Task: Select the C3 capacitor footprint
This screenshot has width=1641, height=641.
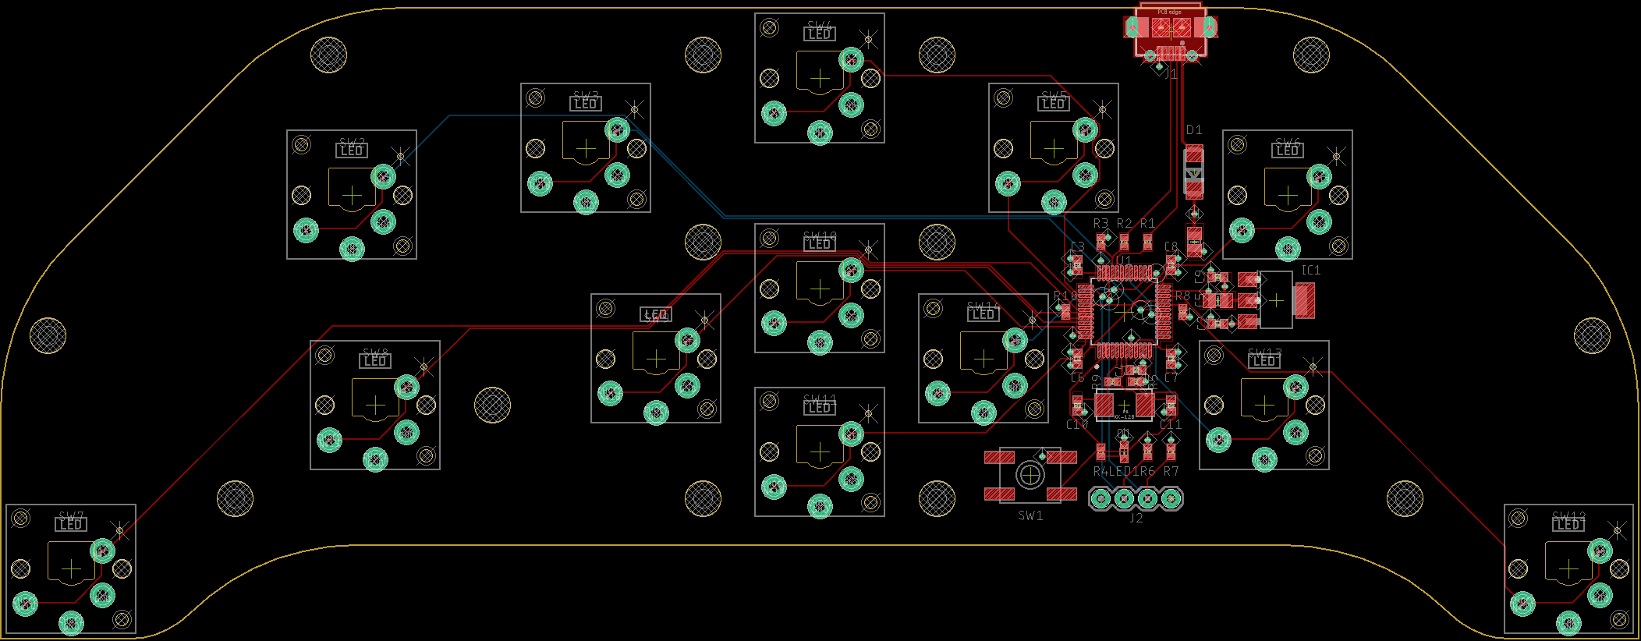Action: [1077, 265]
